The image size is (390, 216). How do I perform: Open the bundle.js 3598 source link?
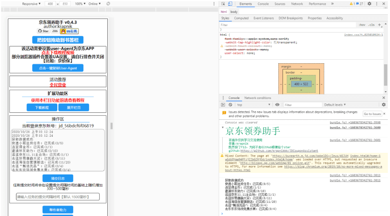pos(355,122)
